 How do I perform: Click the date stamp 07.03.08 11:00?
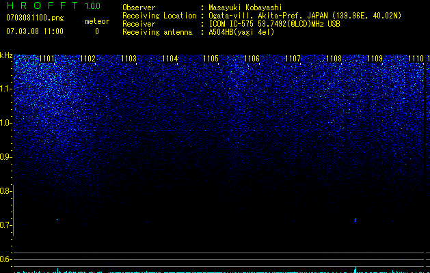pyautogui.click(x=35, y=31)
